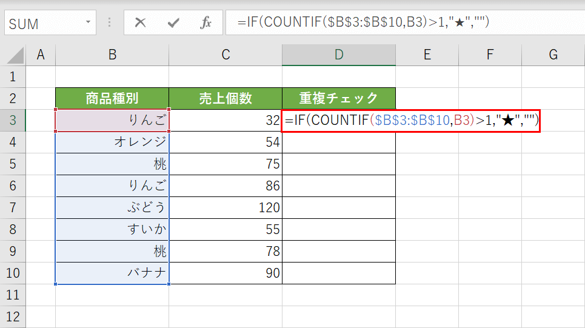Image resolution: width=585 pixels, height=328 pixels.
Task: Click inside the Name Box showing SUM
Action: (42, 23)
